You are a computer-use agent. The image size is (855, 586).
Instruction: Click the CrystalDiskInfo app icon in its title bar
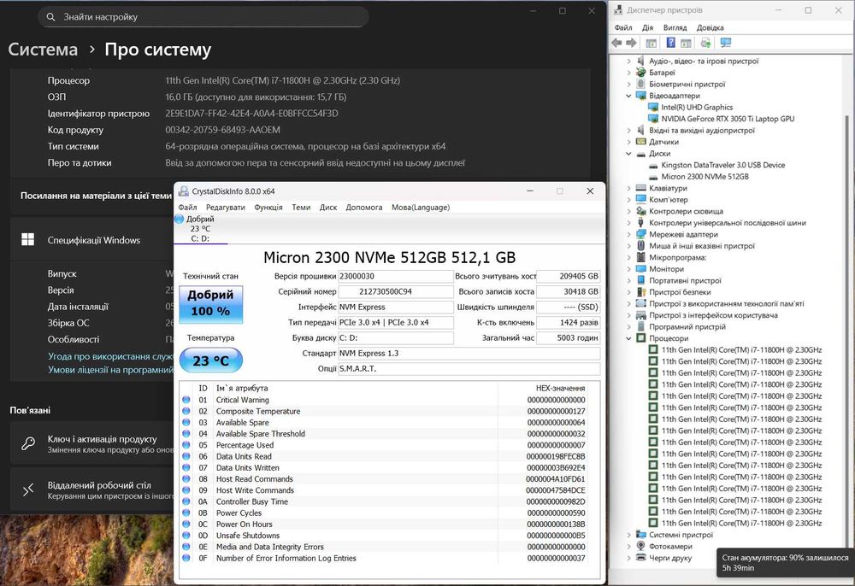(184, 191)
